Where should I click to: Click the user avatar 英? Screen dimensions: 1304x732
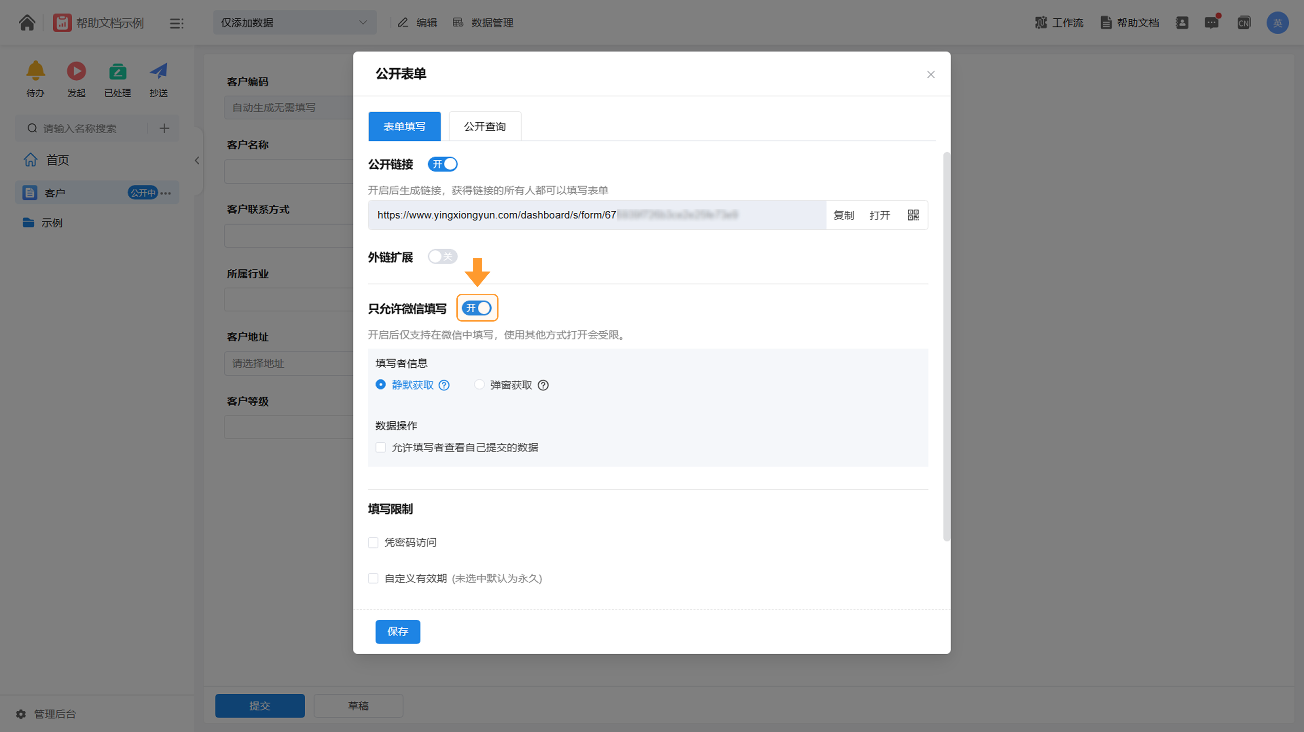coord(1278,23)
